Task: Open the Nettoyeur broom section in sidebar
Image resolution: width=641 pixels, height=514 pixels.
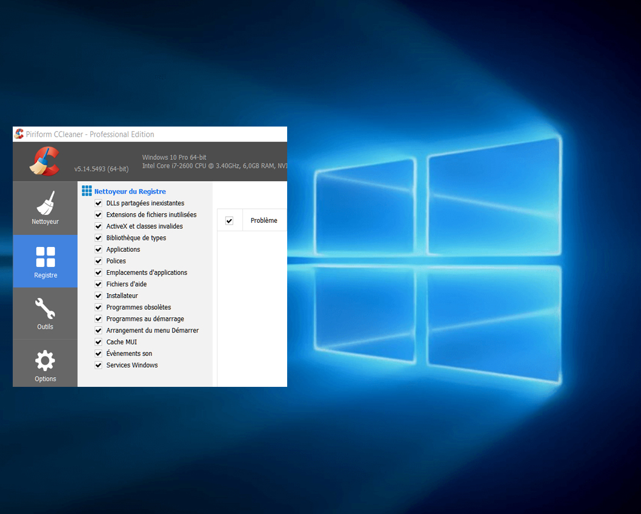Action: (x=45, y=208)
